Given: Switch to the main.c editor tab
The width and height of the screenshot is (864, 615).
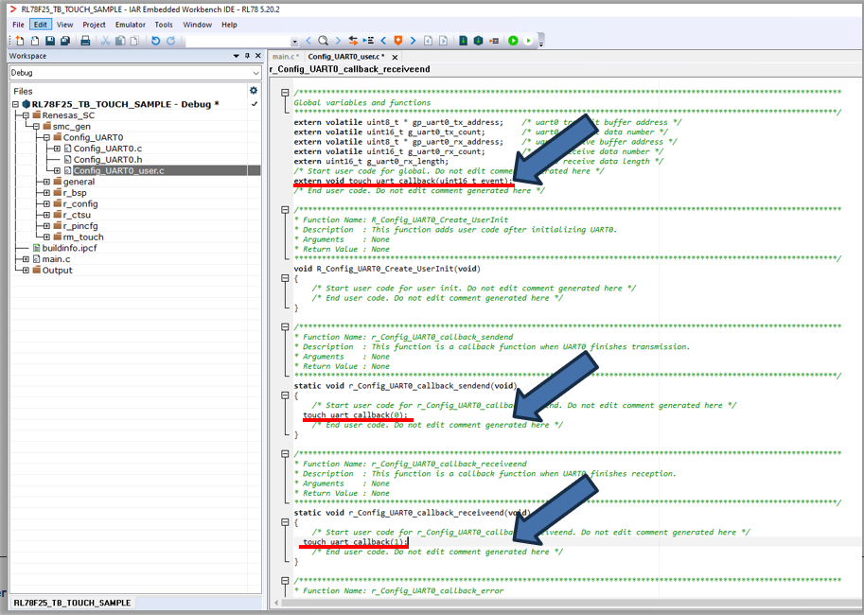Looking at the screenshot, I should point(285,57).
